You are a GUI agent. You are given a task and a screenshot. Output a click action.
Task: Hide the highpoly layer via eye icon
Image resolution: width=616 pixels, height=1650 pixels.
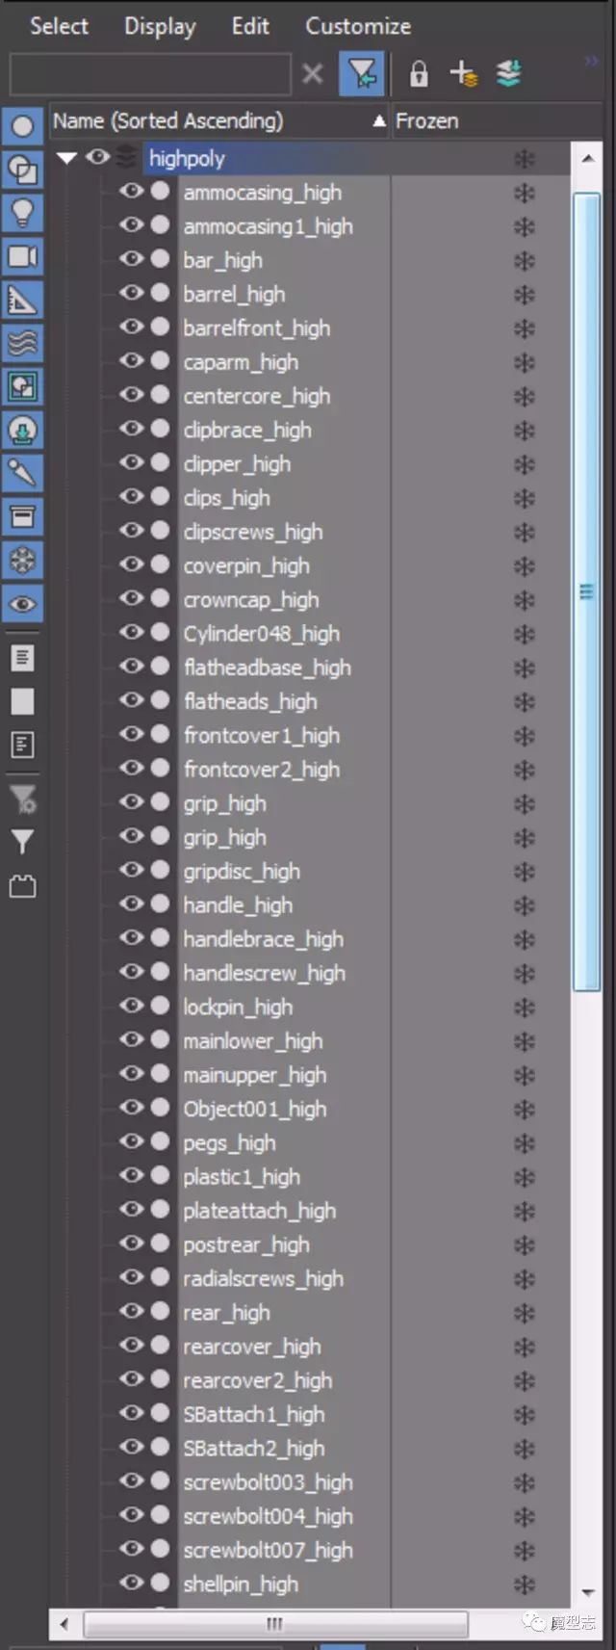[x=97, y=157]
